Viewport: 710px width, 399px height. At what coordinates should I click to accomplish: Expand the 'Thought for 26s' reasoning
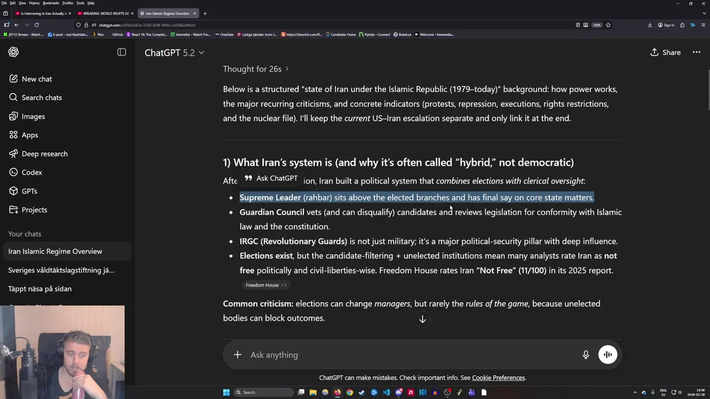[x=256, y=69]
